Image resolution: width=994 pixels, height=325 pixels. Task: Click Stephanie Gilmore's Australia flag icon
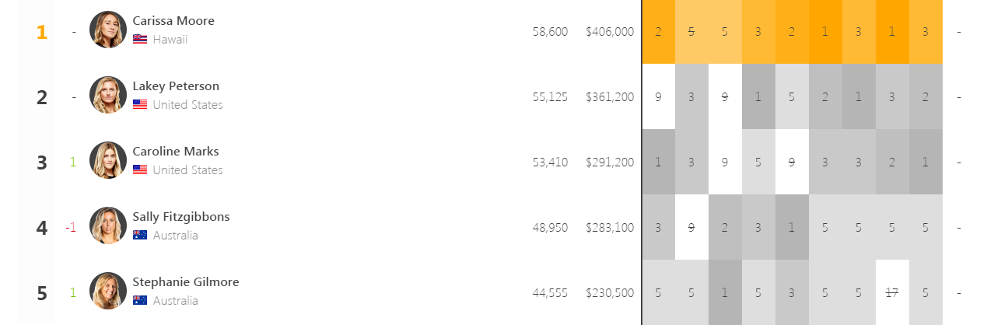pyautogui.click(x=140, y=300)
